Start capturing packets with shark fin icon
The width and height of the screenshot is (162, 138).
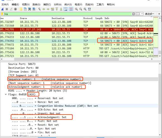(x=3, y=9)
